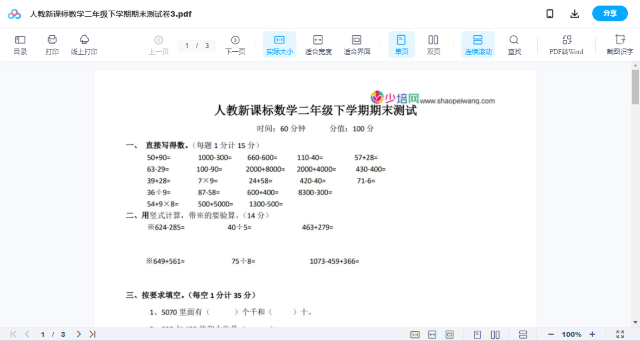This screenshot has width=640, height=341.
Task: Start PDF转Word conversion
Action: pos(566,44)
